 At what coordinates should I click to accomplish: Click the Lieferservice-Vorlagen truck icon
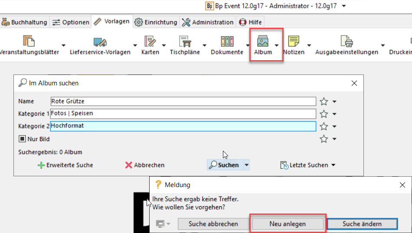100,42
